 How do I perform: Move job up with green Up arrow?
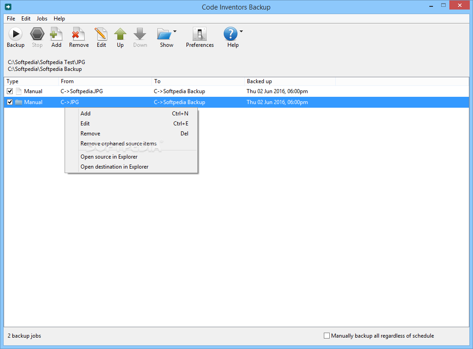tap(120, 34)
